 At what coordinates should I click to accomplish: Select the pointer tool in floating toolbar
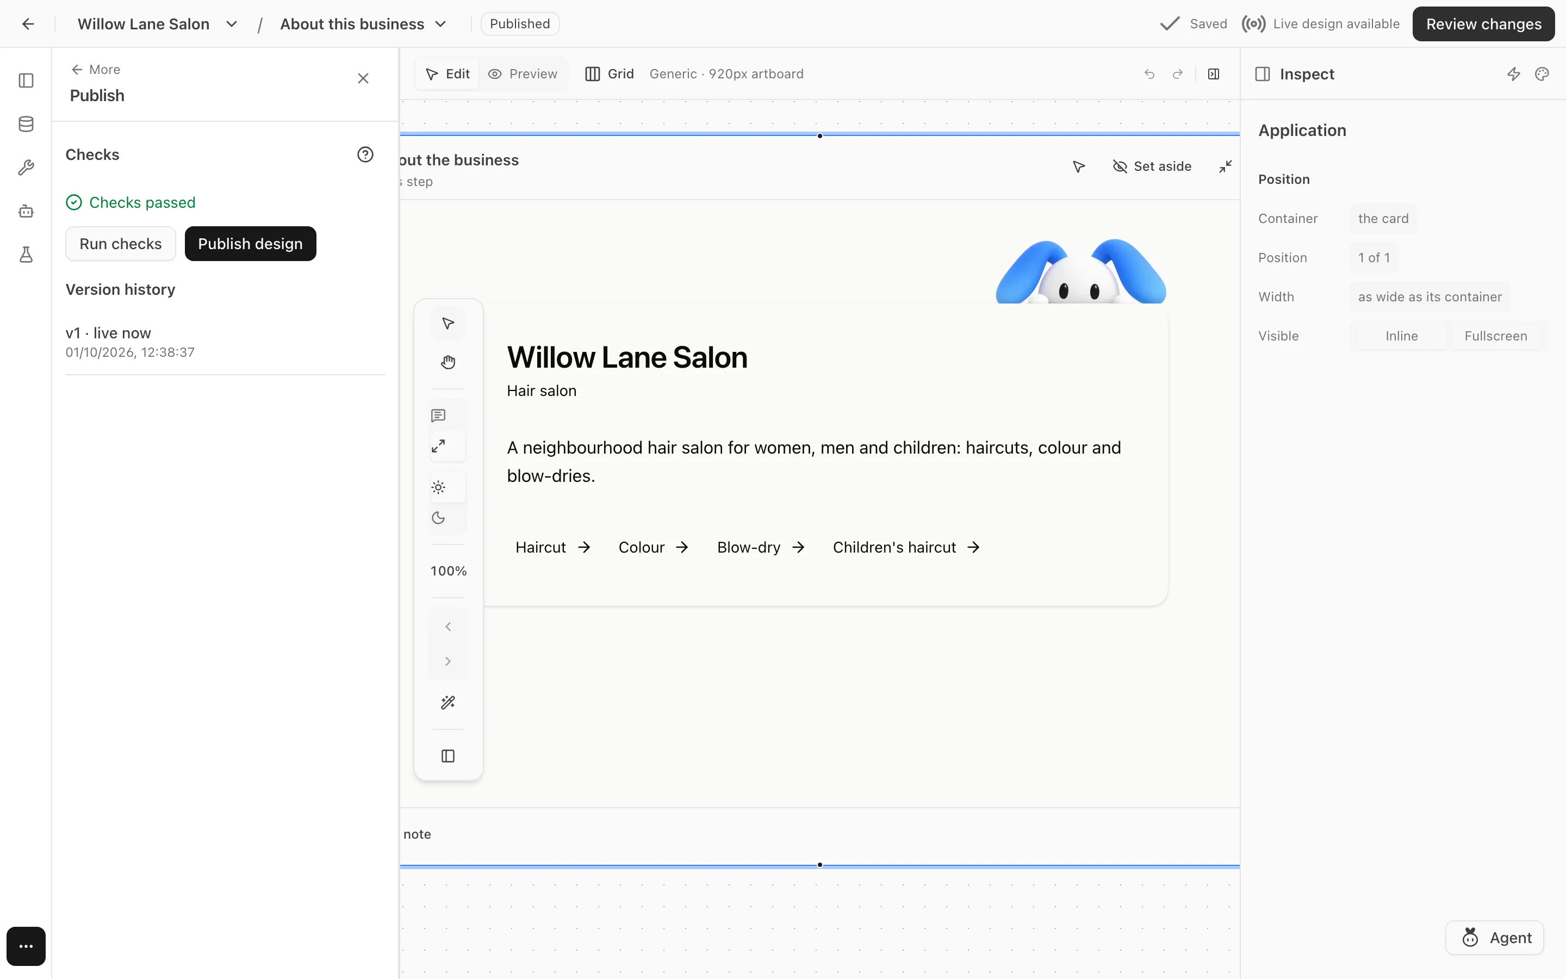(448, 323)
